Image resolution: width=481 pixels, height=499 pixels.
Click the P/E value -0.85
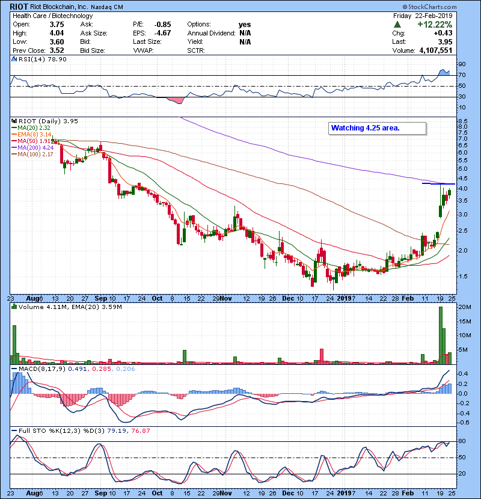(x=163, y=25)
